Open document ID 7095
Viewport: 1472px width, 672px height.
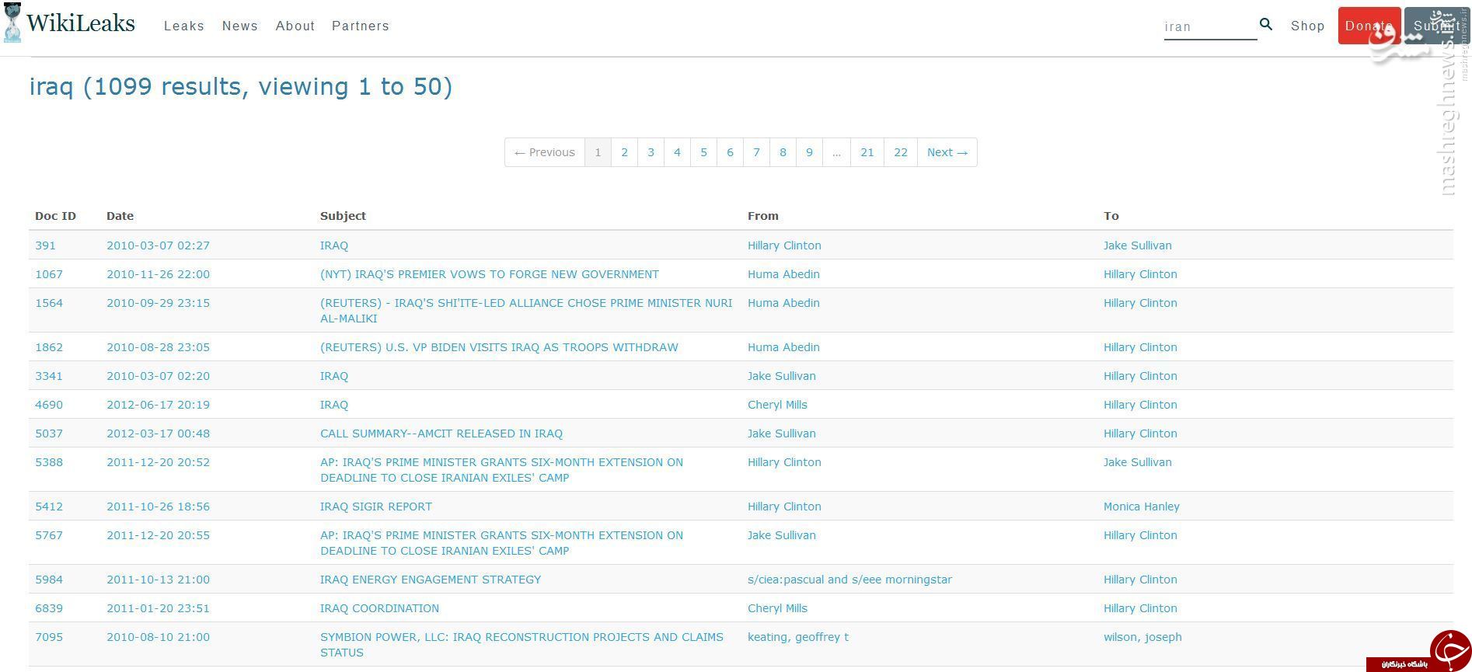point(49,637)
